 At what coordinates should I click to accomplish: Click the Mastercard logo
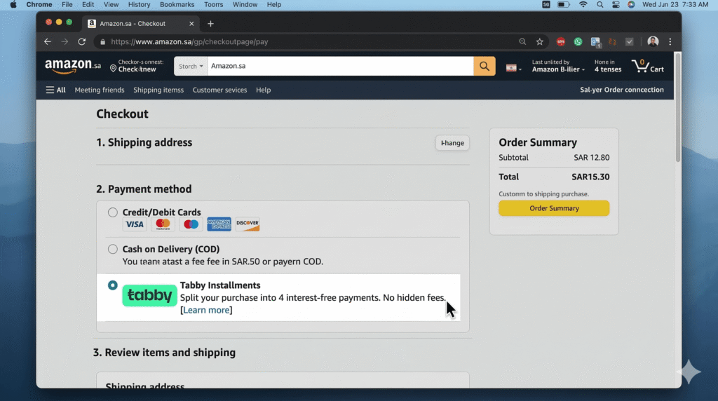pyautogui.click(x=163, y=224)
